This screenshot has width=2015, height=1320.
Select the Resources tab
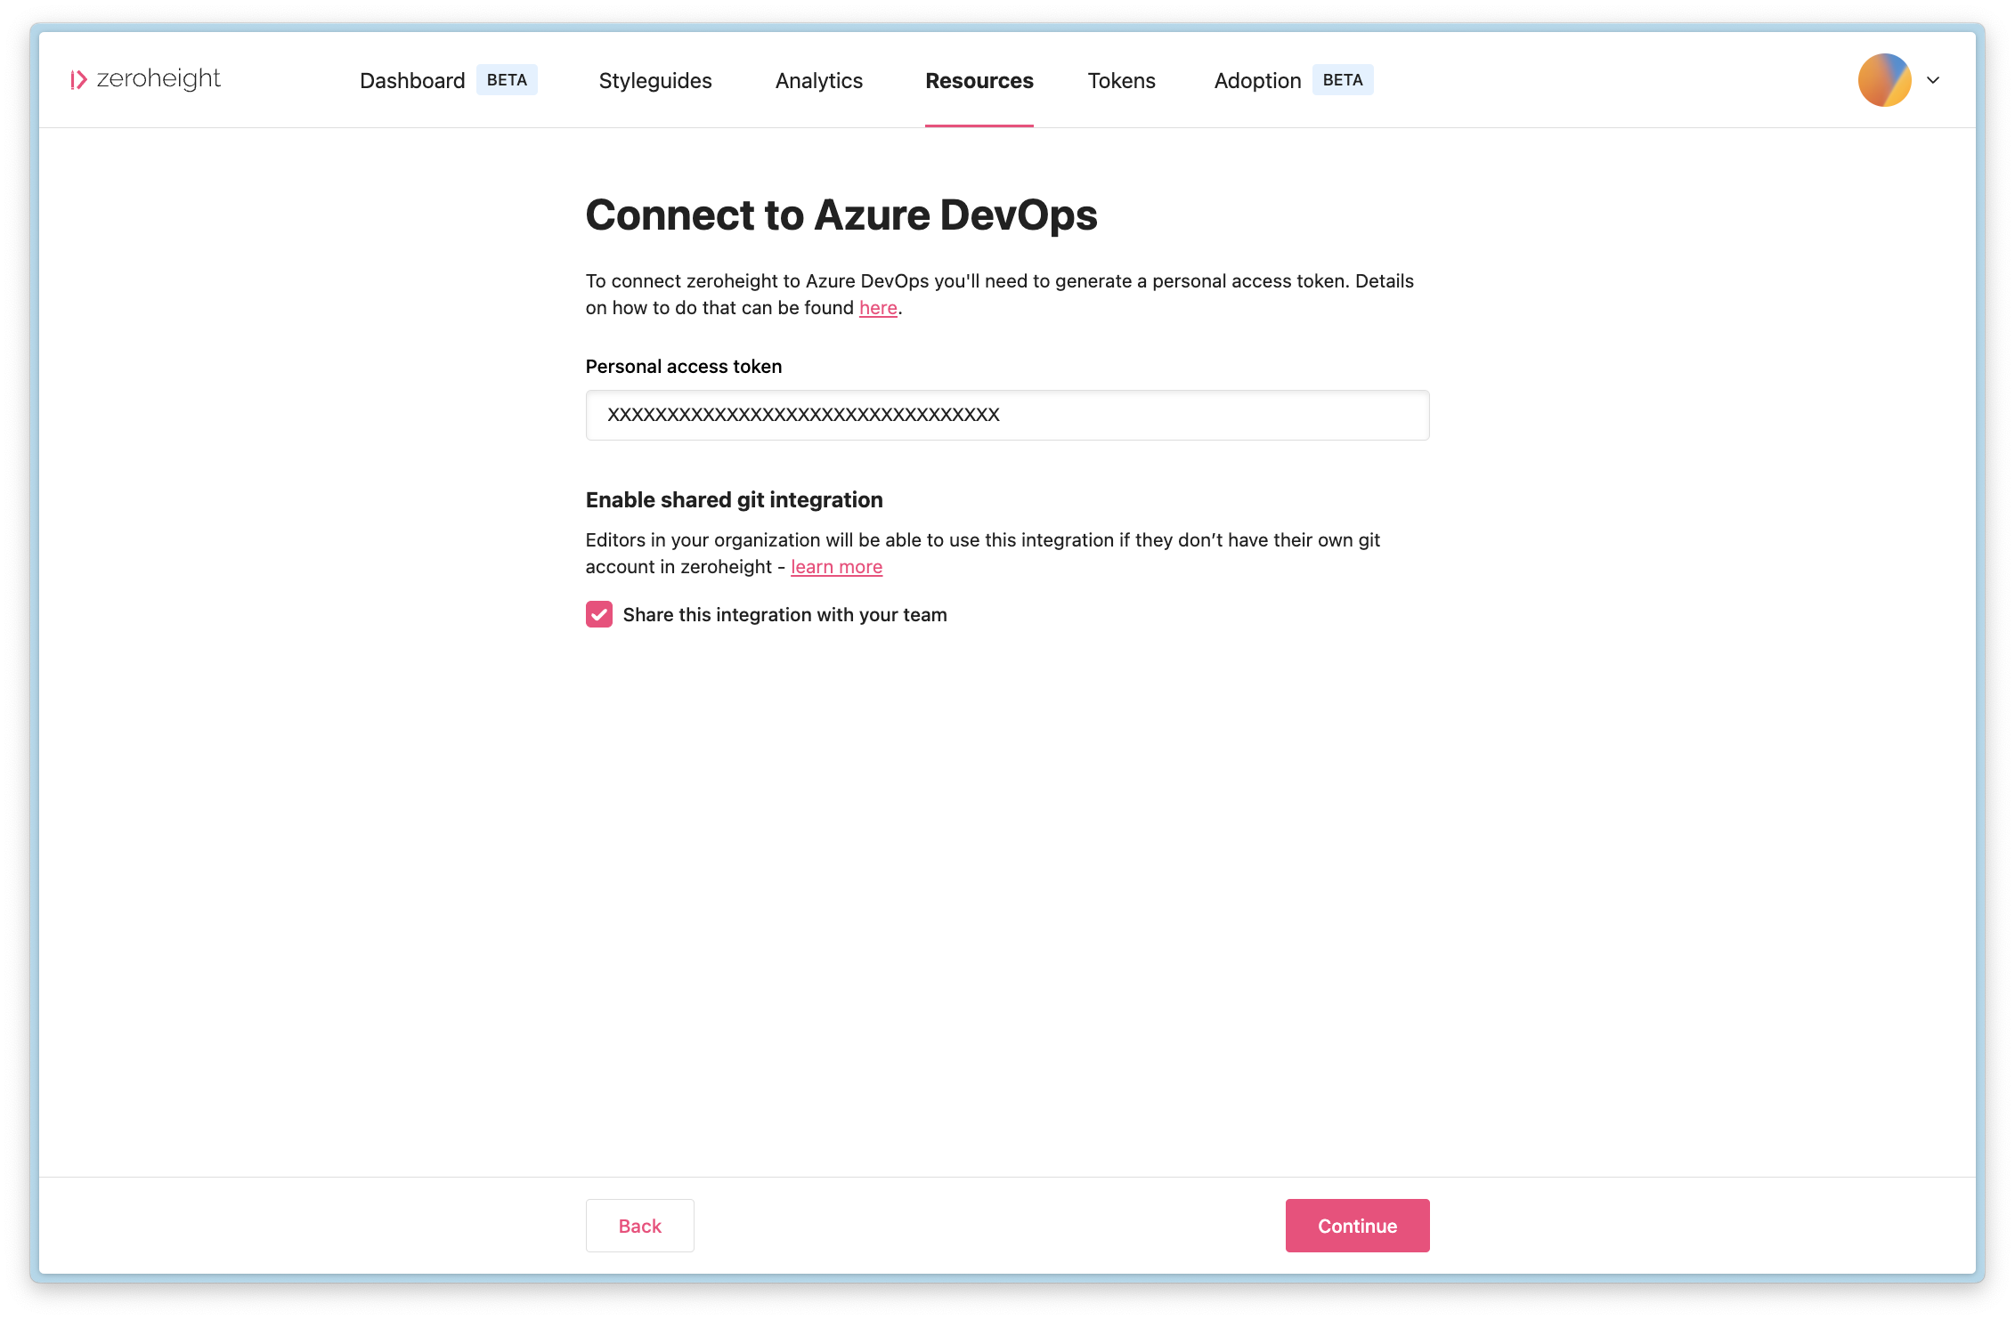tap(979, 80)
